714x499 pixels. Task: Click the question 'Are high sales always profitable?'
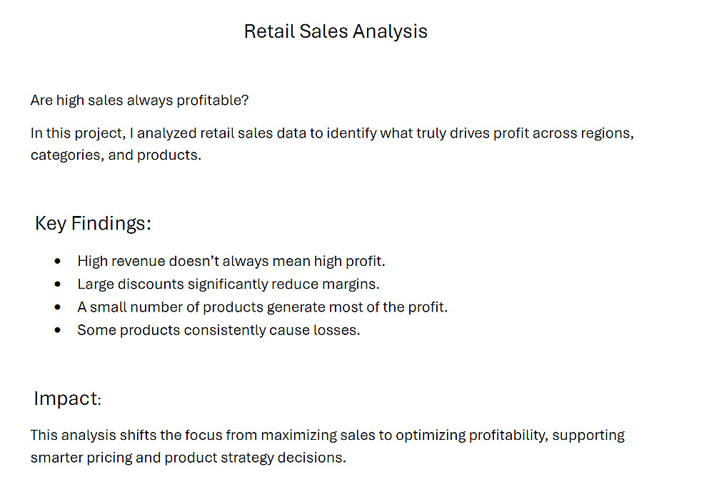tap(139, 101)
